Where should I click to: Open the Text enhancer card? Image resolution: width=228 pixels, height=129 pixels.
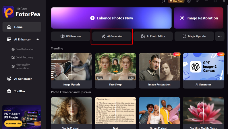(115, 113)
